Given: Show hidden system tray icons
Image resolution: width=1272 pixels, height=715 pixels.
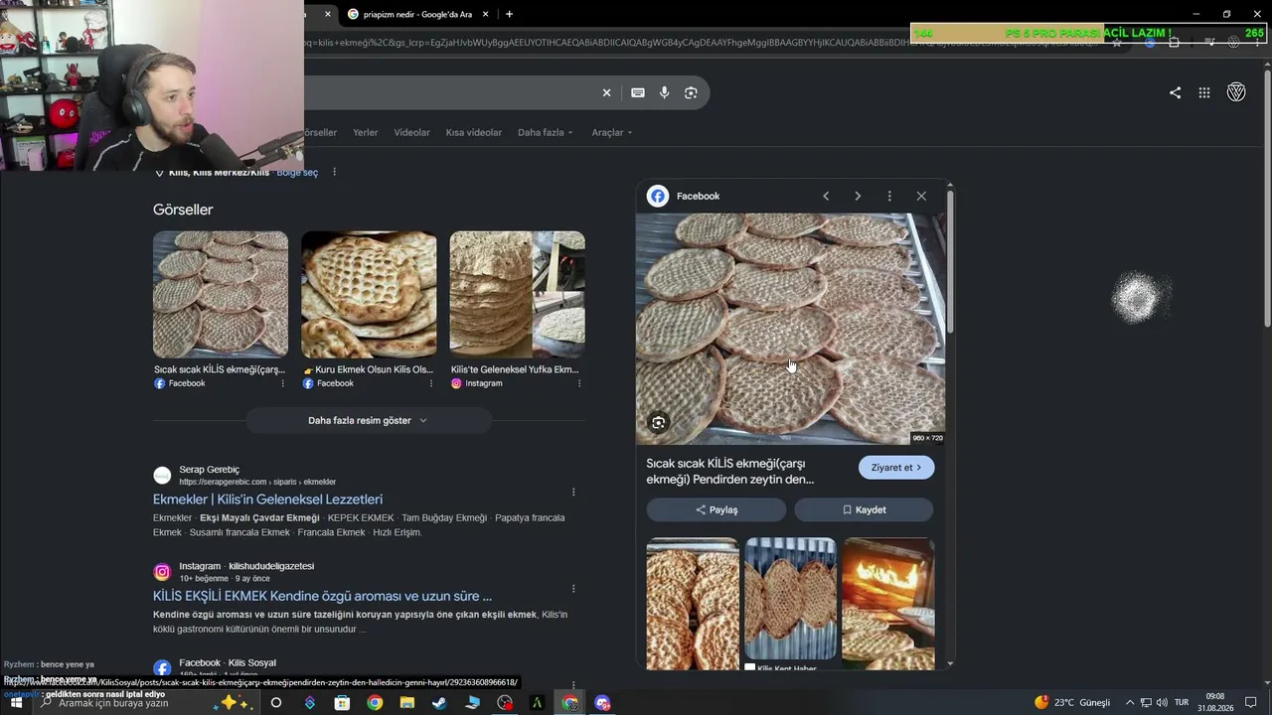Looking at the screenshot, I should coord(1130,703).
